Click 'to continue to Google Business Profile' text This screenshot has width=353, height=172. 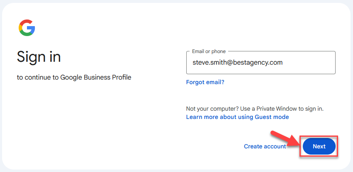pos(74,78)
